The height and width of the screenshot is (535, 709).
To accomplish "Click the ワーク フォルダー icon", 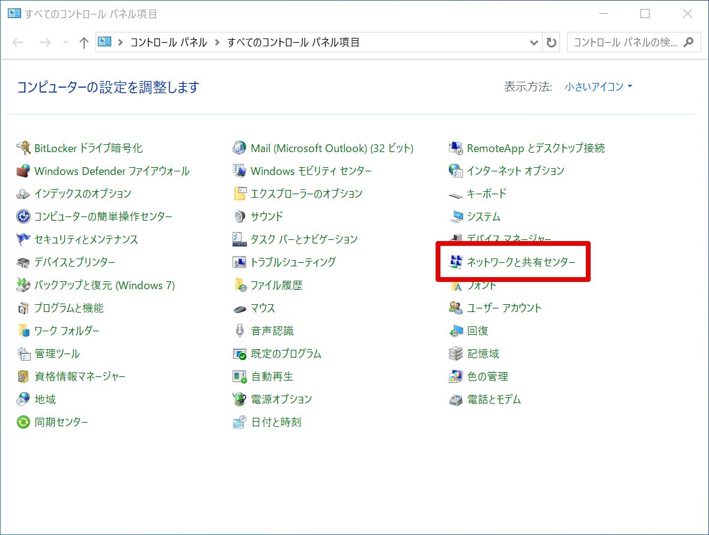I will tap(23, 331).
